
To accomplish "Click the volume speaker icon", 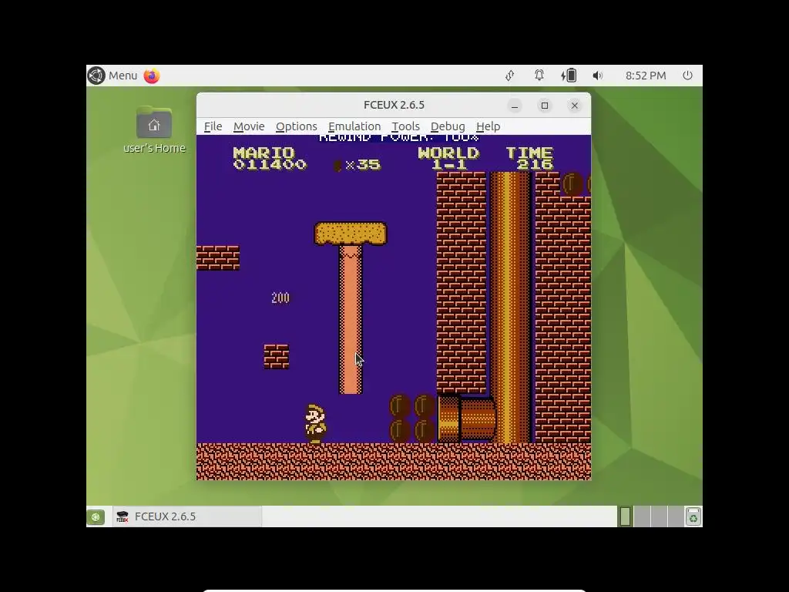I will (x=597, y=76).
